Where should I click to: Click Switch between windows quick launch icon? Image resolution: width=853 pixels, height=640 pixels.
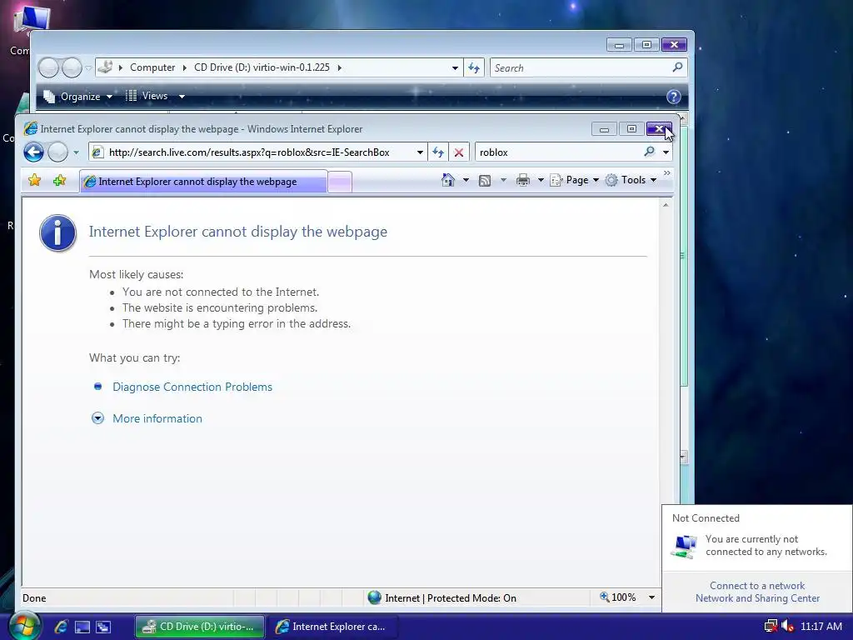coord(103,627)
